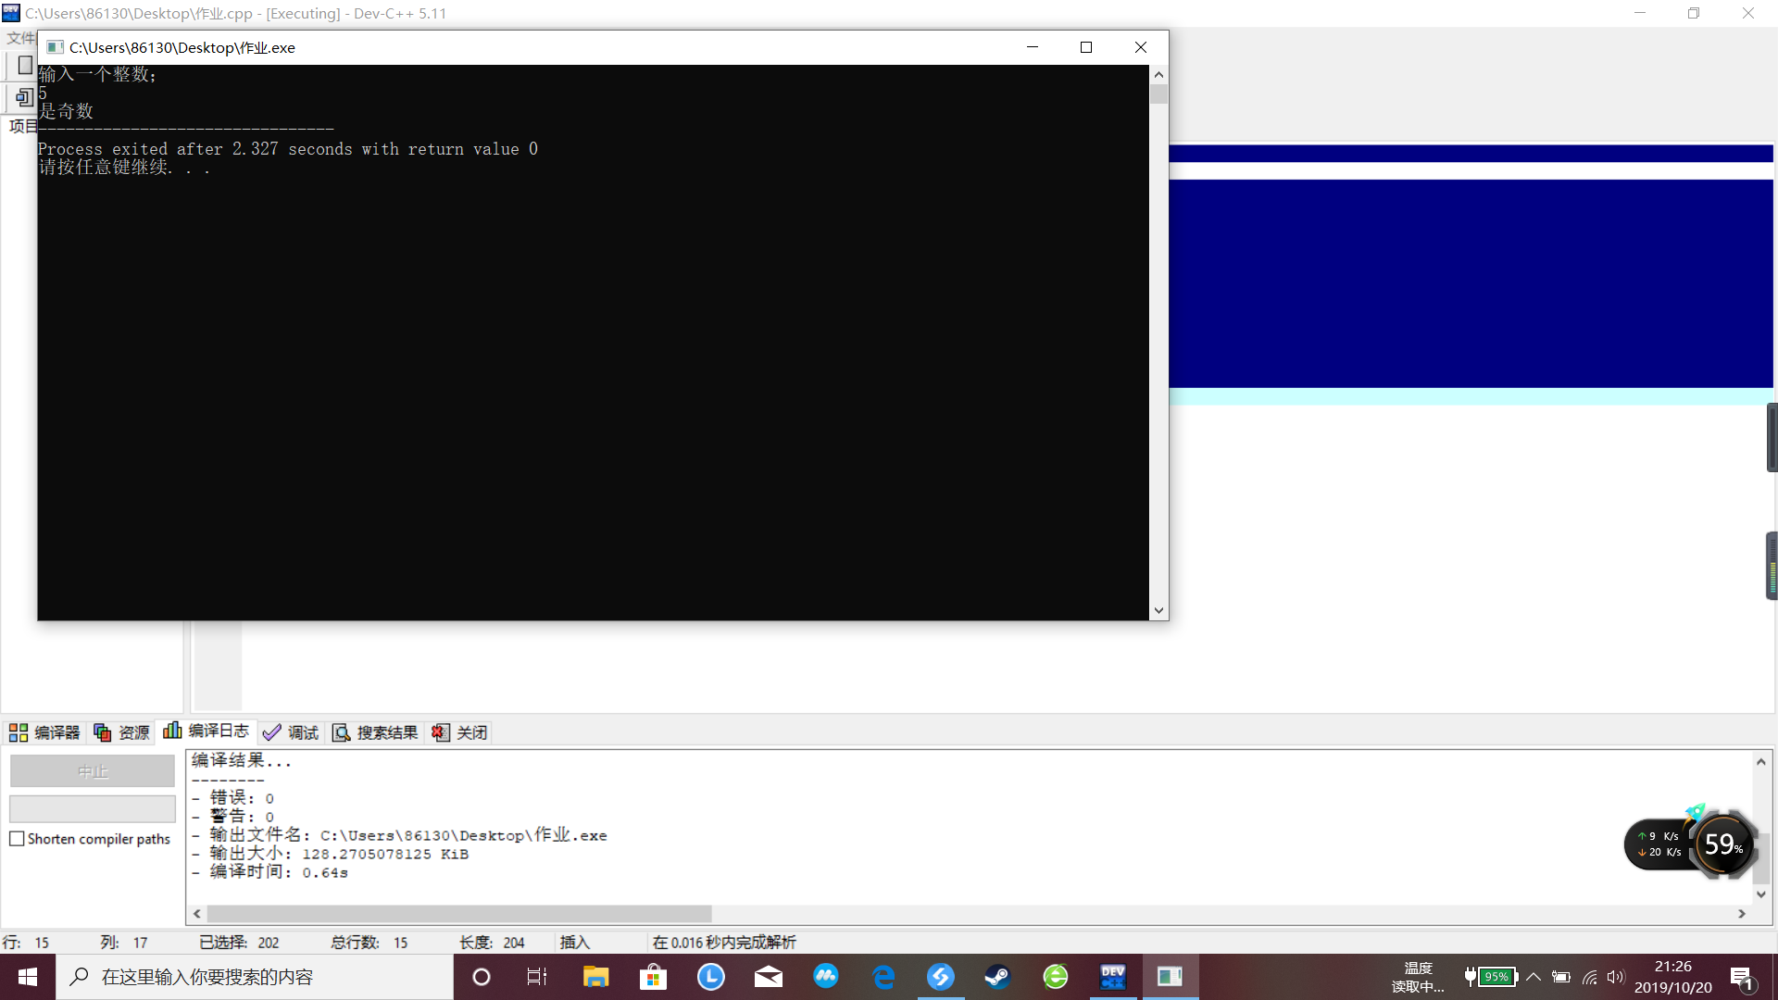The image size is (1778, 1000).
Task: Open the 搜索结果 search results tab
Action: pos(376,732)
